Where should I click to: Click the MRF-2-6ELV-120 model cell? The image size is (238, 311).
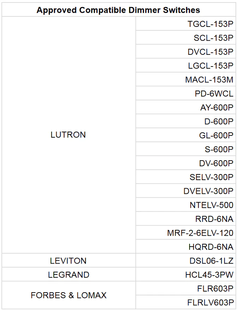(x=200, y=233)
